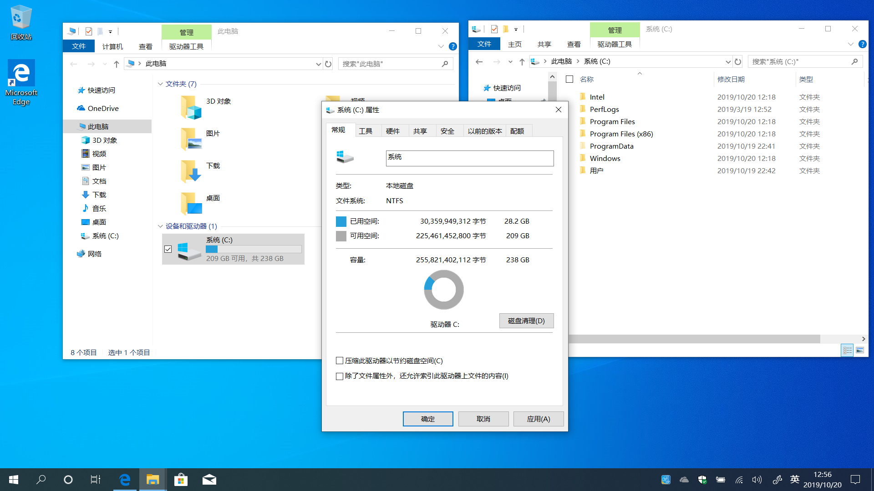Screen dimensions: 874x491
Task: Go up one level in 此电脑 window
Action: coord(117,64)
